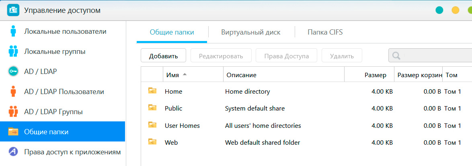This screenshot has width=472, height=166.
Task: Switch to the Виртуальный диск tab
Action: click(250, 32)
